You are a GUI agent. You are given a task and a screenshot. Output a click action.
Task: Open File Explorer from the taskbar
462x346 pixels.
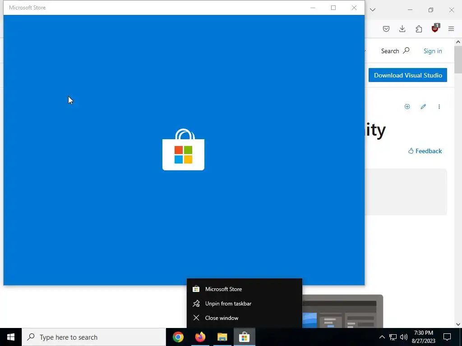click(x=222, y=337)
